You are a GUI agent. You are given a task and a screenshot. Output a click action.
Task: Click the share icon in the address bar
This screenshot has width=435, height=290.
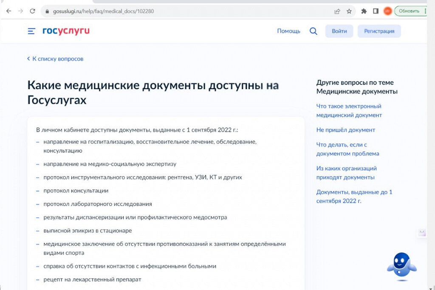pos(337,11)
